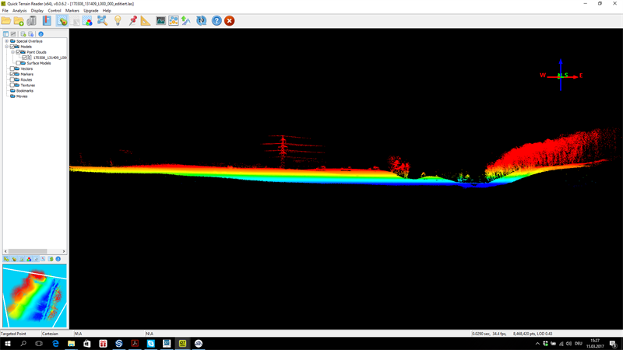The image size is (623, 350).
Task: Click the open folder toolbar icon
Action: click(x=6, y=21)
